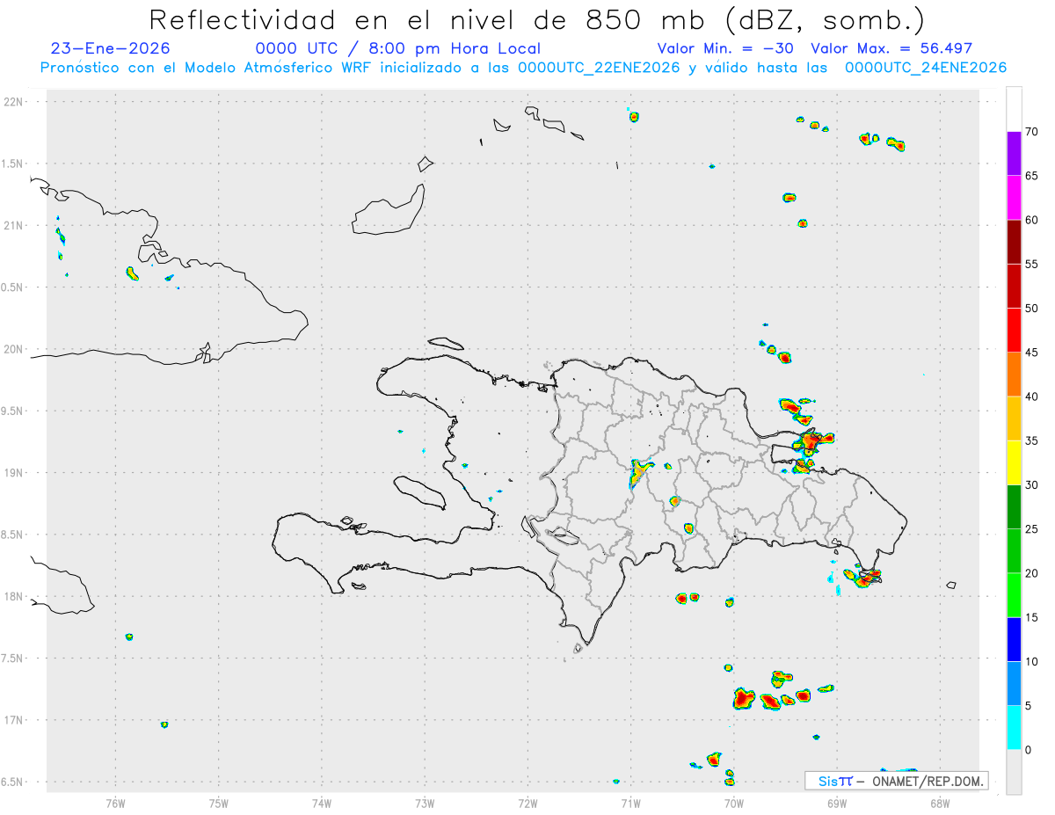The width and height of the screenshot is (1055, 815).
Task: Click the light blue 5–10 dBZ colorbar segment
Action: click(1014, 683)
